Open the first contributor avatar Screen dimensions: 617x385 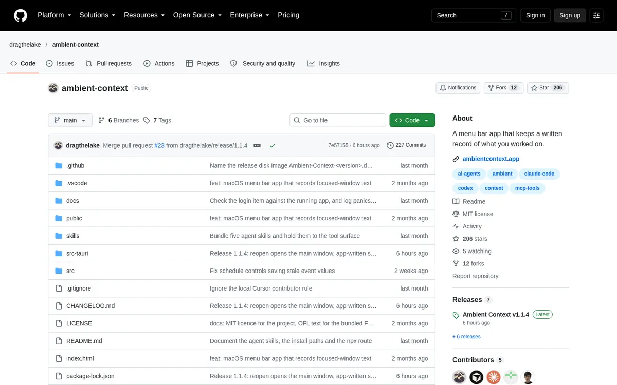point(459,377)
